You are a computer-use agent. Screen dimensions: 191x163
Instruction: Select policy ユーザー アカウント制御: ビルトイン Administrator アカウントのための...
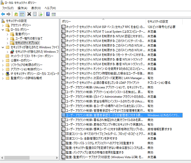pyautogui.click(x=106, y=96)
